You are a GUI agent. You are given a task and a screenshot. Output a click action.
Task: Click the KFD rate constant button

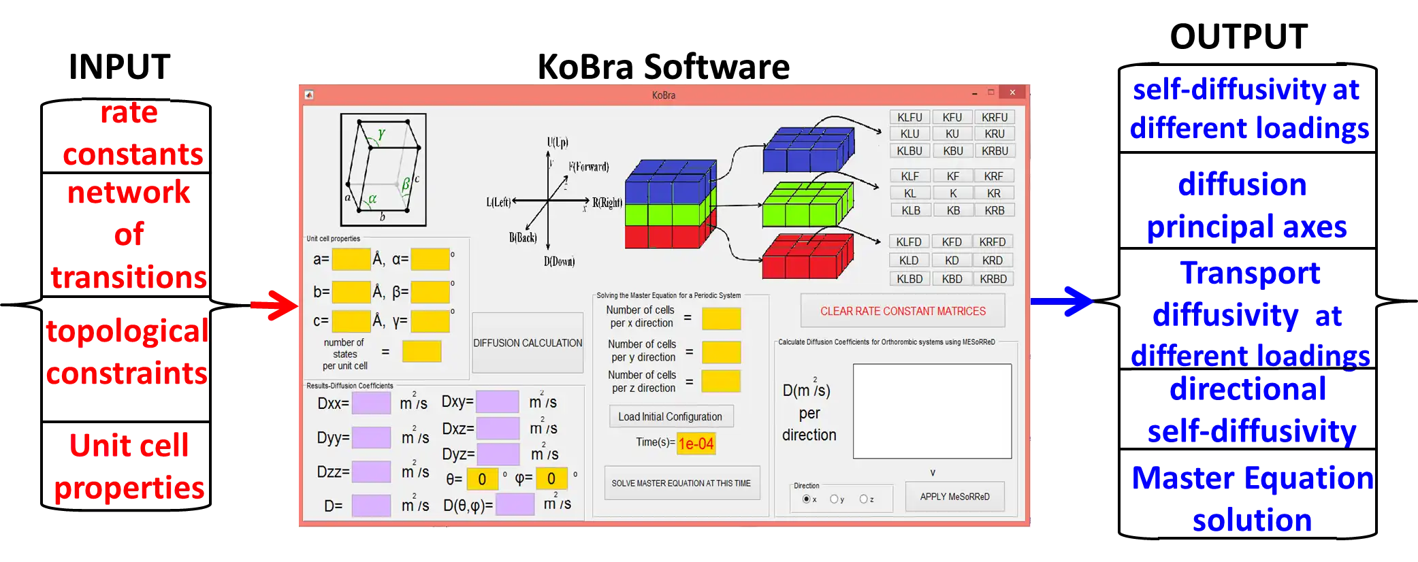point(952,242)
